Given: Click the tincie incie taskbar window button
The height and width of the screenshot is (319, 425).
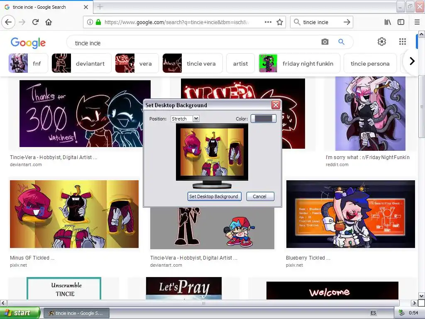Looking at the screenshot, I should coord(76,313).
